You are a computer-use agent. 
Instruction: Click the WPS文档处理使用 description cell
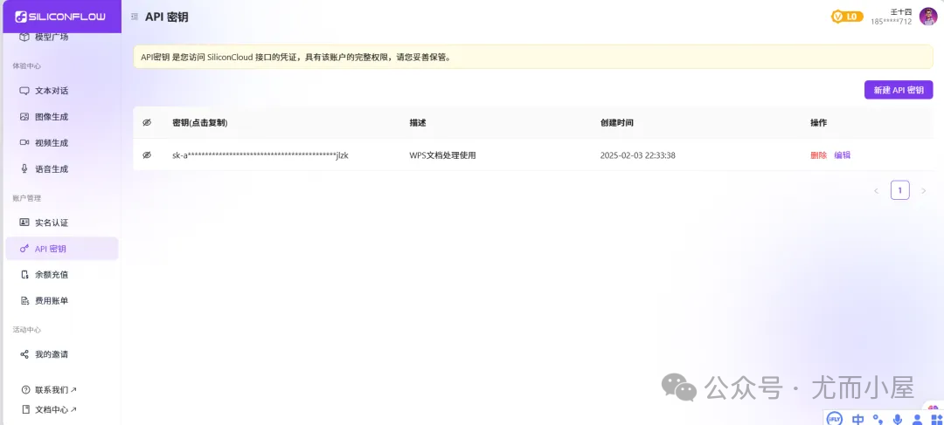click(442, 155)
